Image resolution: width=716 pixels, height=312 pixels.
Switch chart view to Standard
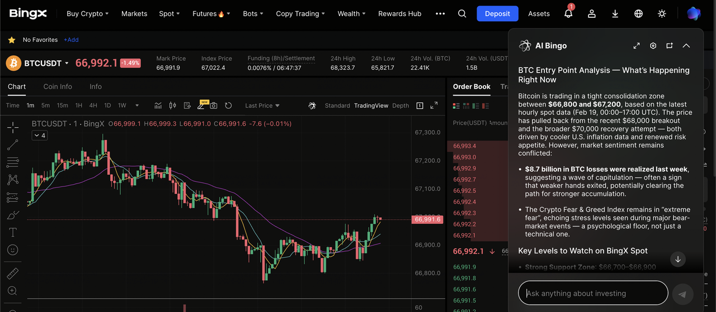(337, 105)
